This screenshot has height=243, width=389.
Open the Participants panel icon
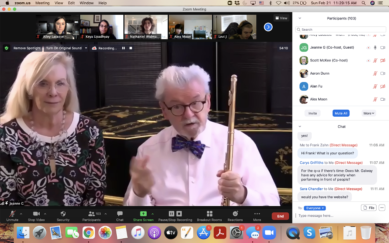(91, 213)
